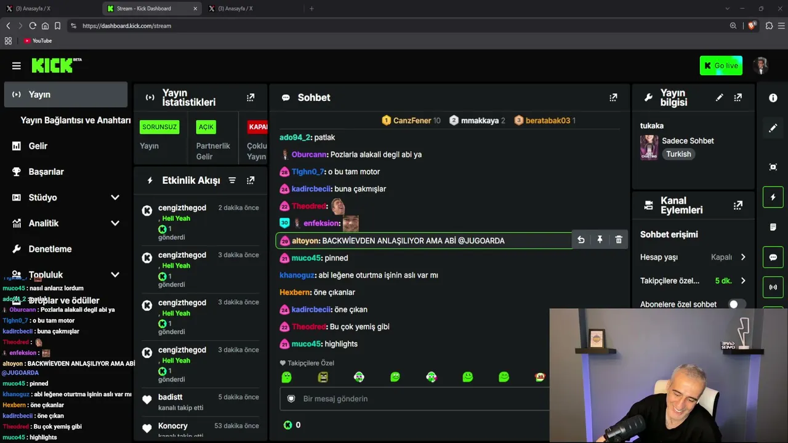Toggle the lightning activity panel in the right sidebar

(x=773, y=197)
